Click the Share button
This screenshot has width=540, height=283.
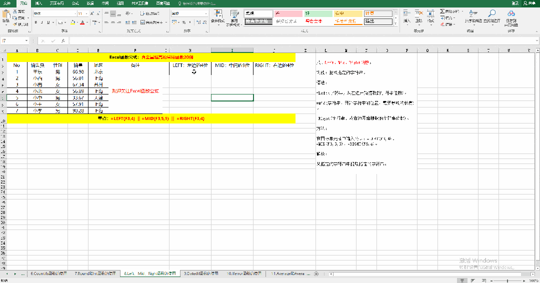(x=530, y=3)
